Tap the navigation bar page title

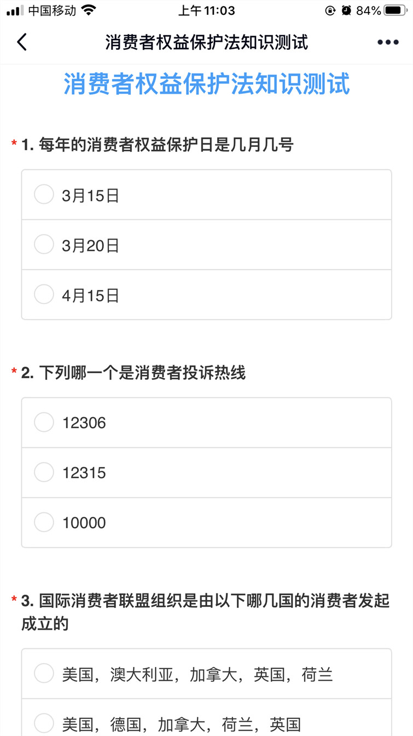tap(207, 42)
